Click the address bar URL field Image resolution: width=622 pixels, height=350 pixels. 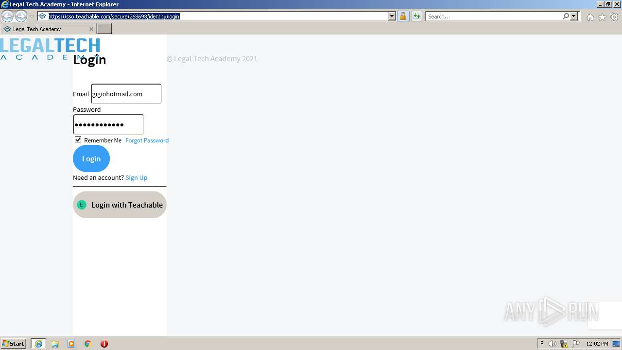point(217,16)
